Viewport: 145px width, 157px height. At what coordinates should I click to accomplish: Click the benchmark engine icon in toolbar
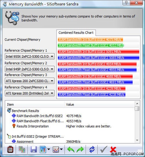click(10, 149)
